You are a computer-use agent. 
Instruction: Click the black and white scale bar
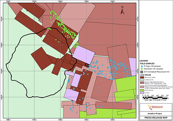click(155, 98)
